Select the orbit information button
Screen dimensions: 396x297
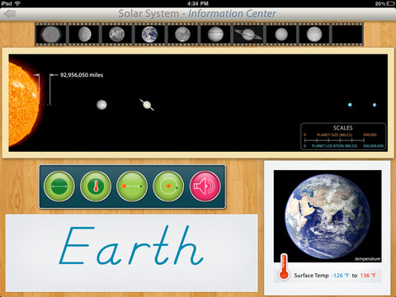(x=168, y=186)
